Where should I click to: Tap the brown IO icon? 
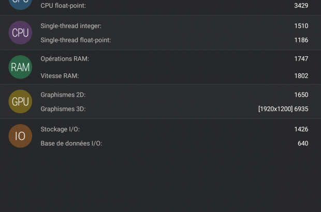20,136
